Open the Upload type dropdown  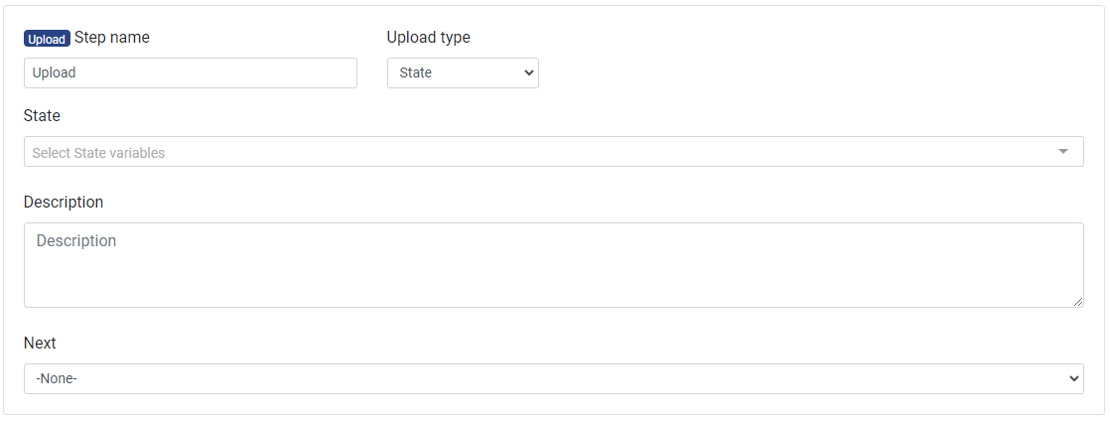click(462, 72)
